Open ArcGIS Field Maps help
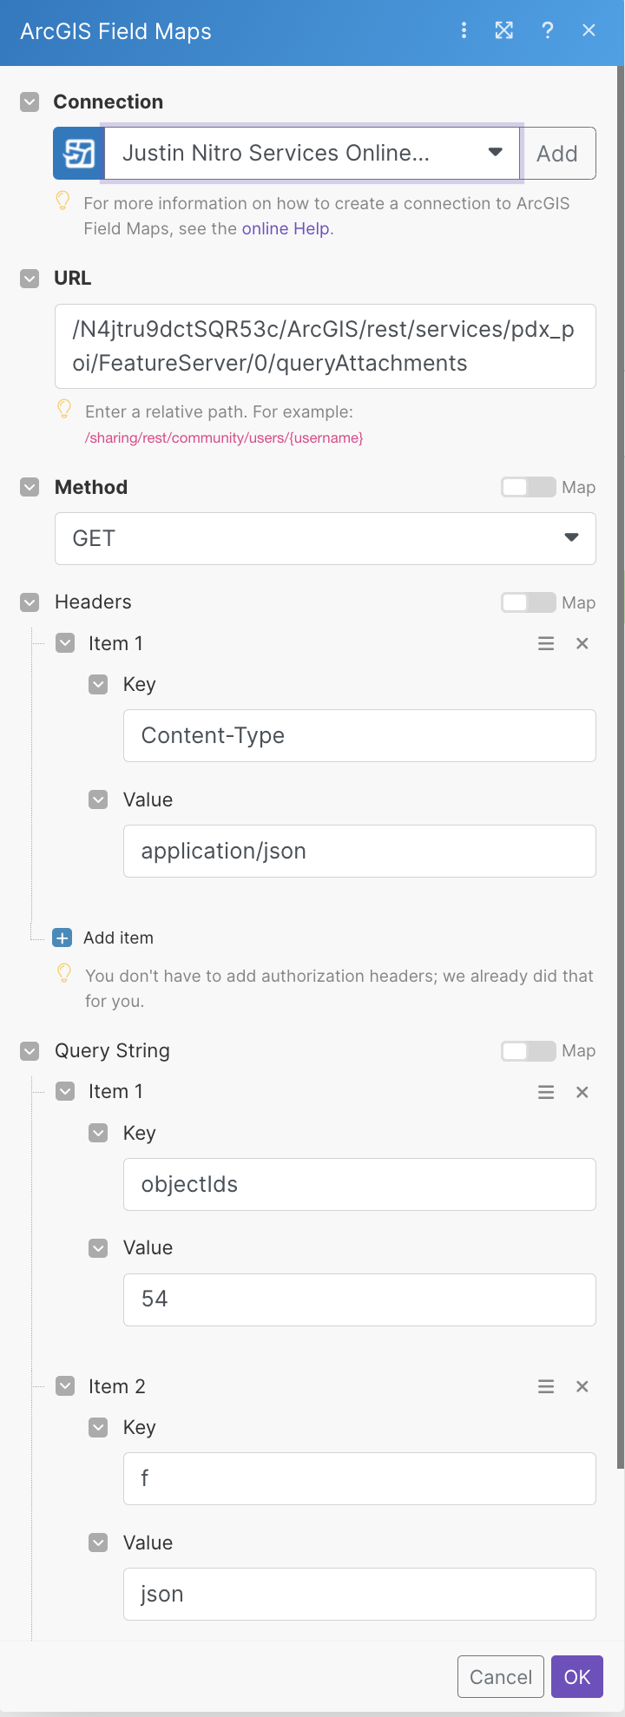 [x=547, y=30]
